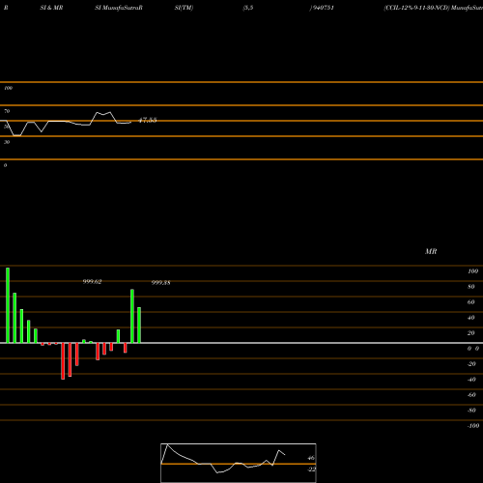Click the RSI value label 47.55
The image size is (483, 483).
tap(148, 120)
